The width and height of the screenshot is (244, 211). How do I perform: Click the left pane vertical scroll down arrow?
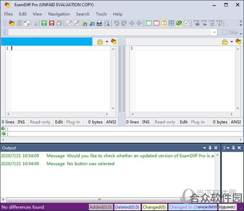pos(113,108)
